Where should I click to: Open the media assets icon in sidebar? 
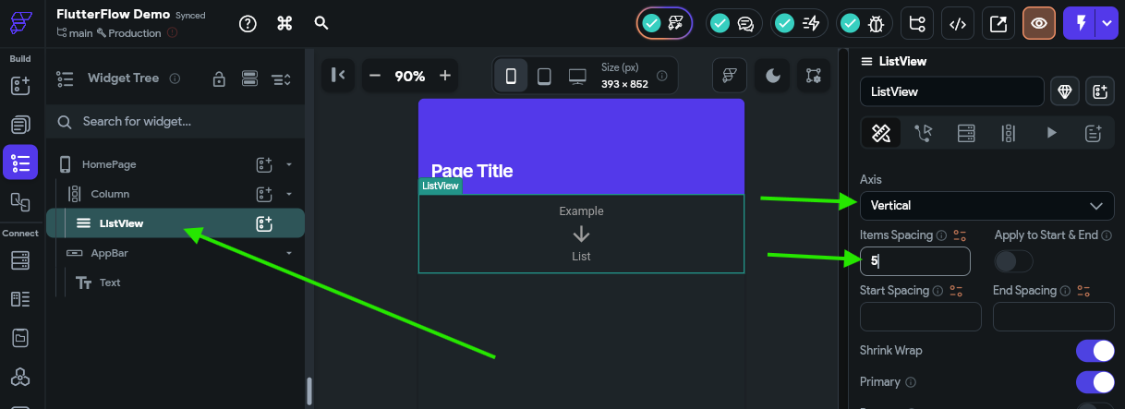pos(20,338)
